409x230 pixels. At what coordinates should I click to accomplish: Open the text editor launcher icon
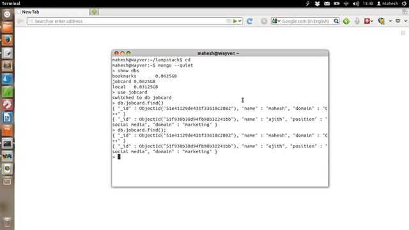click(x=7, y=53)
